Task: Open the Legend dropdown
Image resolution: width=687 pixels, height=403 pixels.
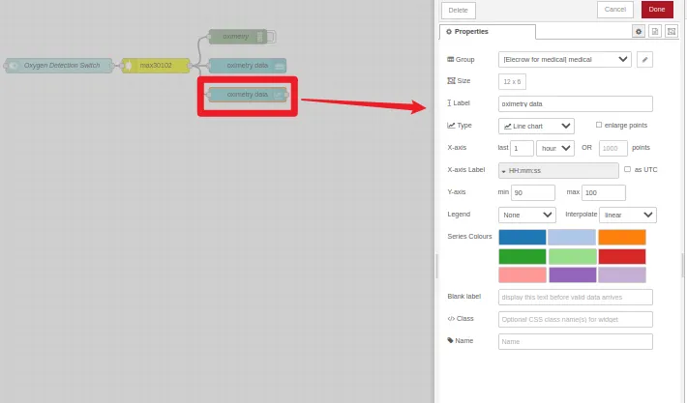Action: coord(526,215)
